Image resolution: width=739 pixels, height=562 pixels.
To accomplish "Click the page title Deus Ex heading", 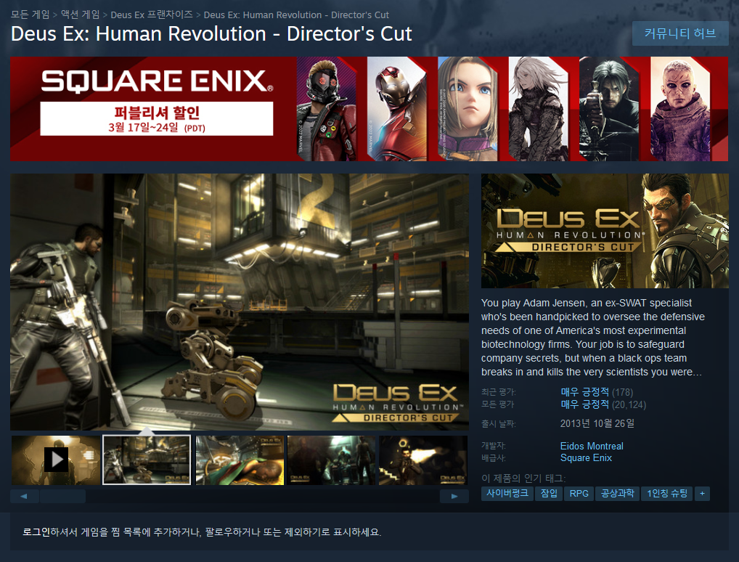I will [x=211, y=34].
